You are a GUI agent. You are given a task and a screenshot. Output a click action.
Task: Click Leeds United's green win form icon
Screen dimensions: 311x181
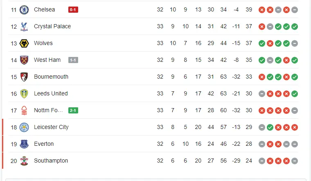[x=295, y=93]
